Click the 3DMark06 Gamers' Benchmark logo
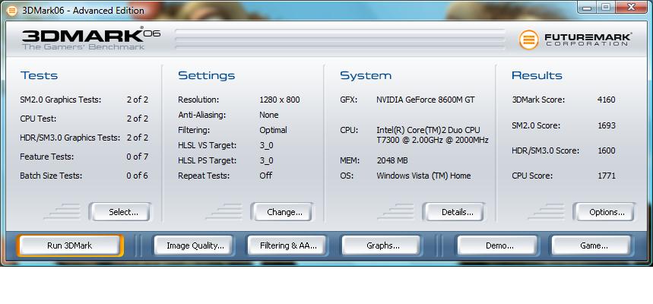 click(x=90, y=39)
